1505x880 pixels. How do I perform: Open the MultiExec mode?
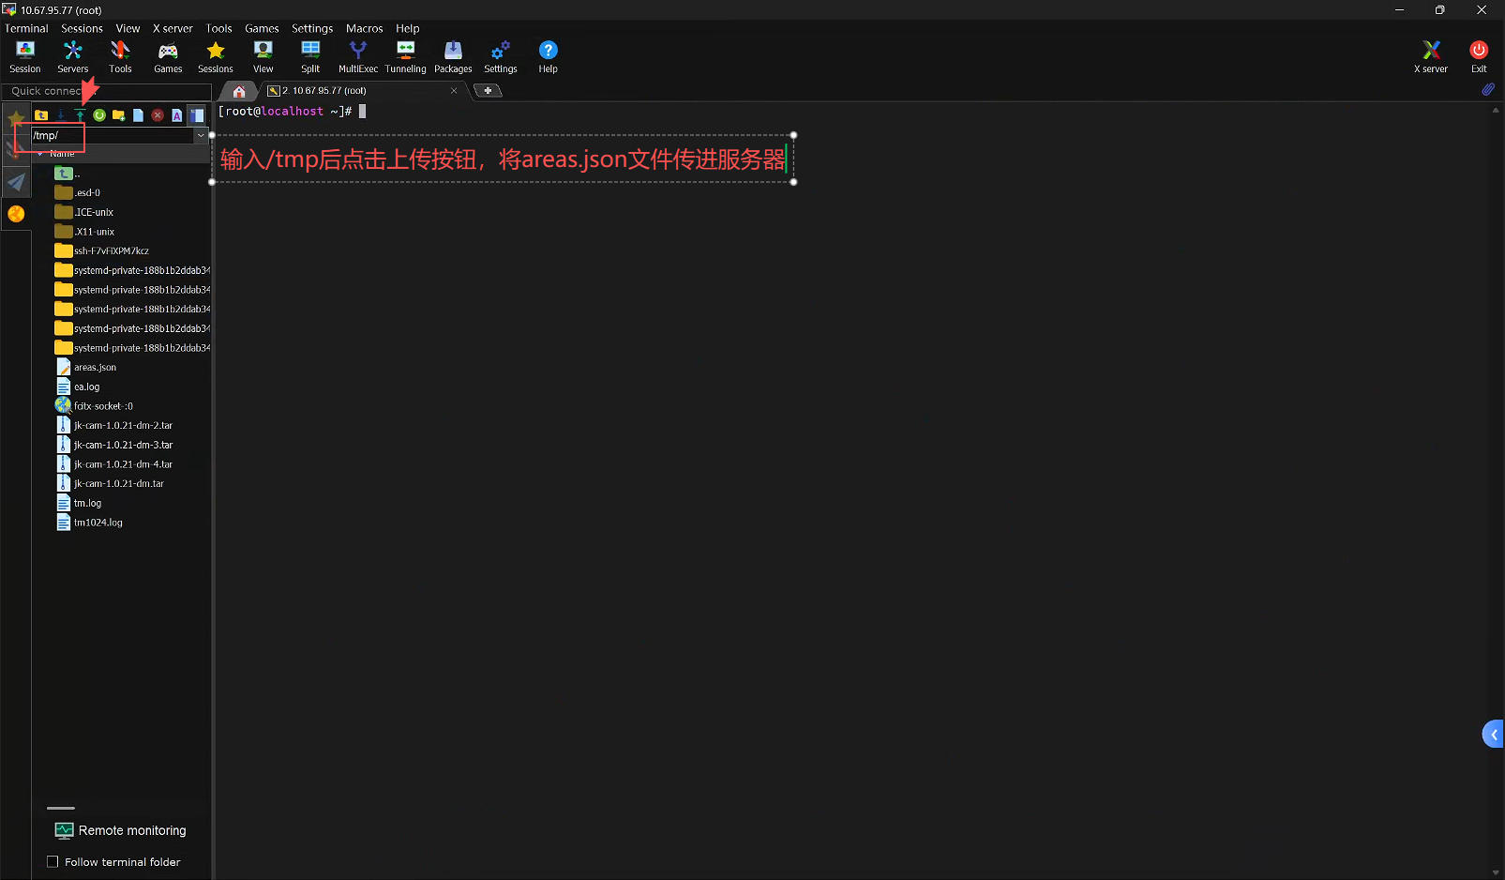pos(357,56)
